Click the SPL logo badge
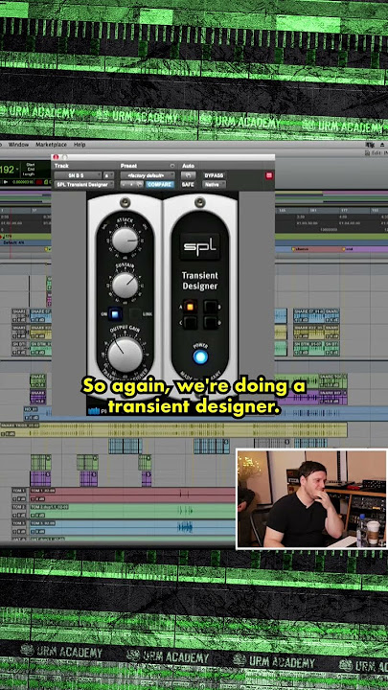 (200, 246)
